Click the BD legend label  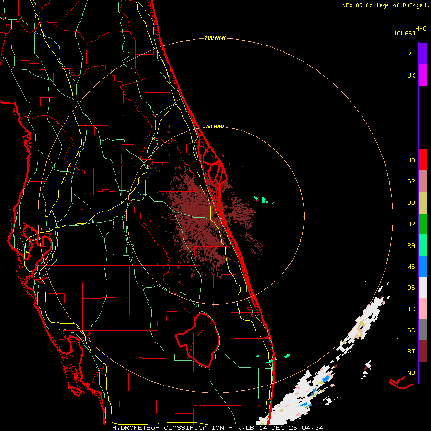click(x=411, y=203)
